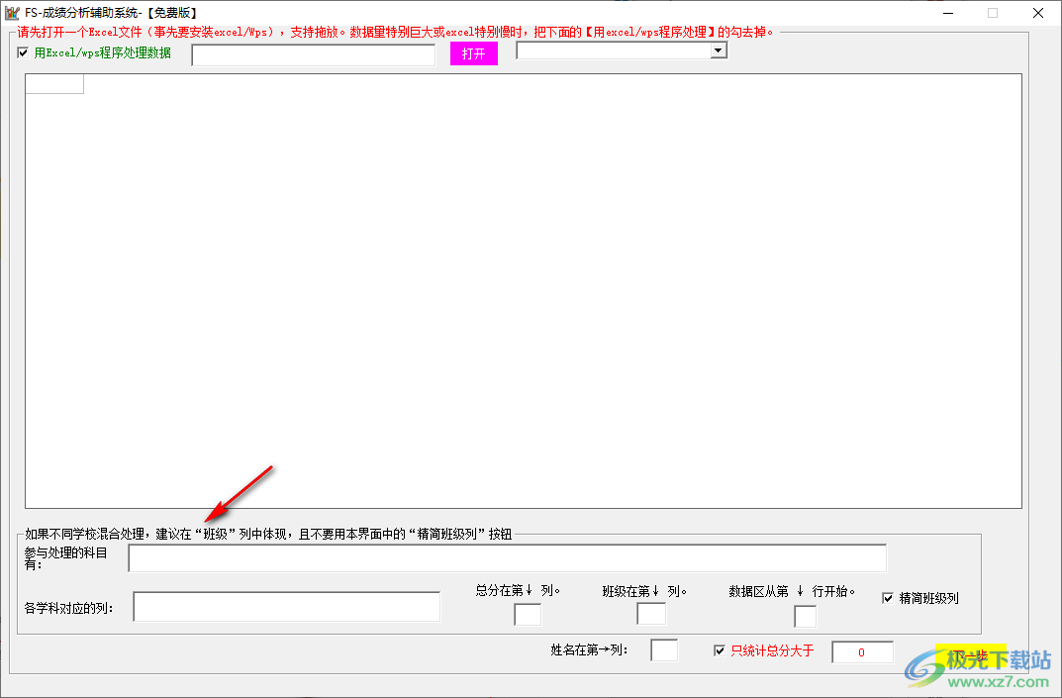Select the red 0 threshold value field

pyautogui.click(x=861, y=651)
